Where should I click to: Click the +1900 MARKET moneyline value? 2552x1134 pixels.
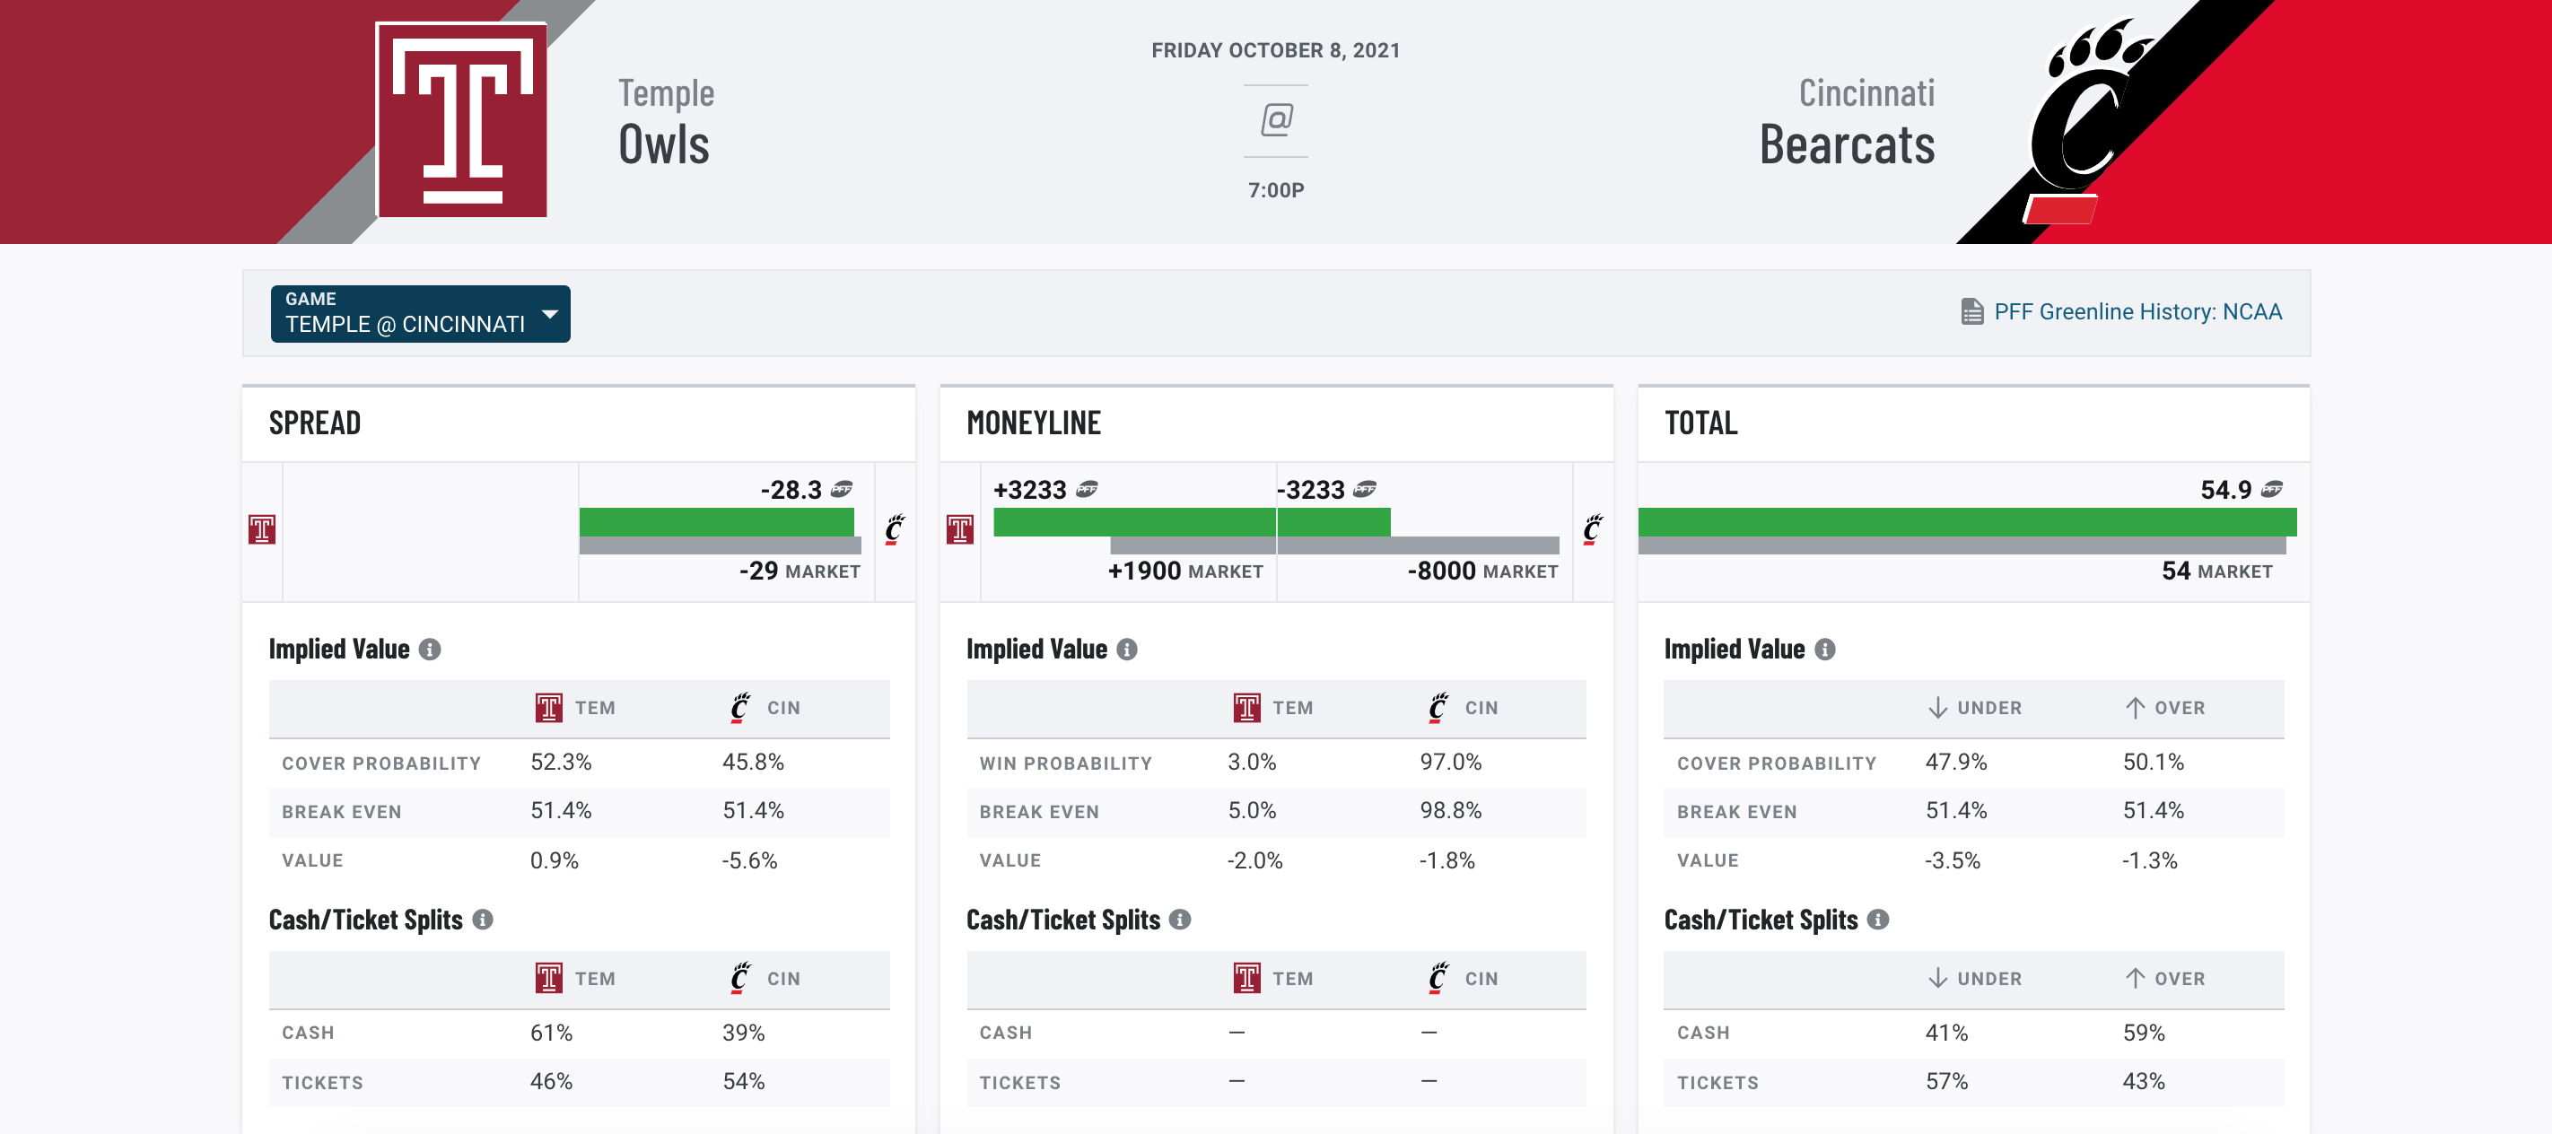point(1184,571)
